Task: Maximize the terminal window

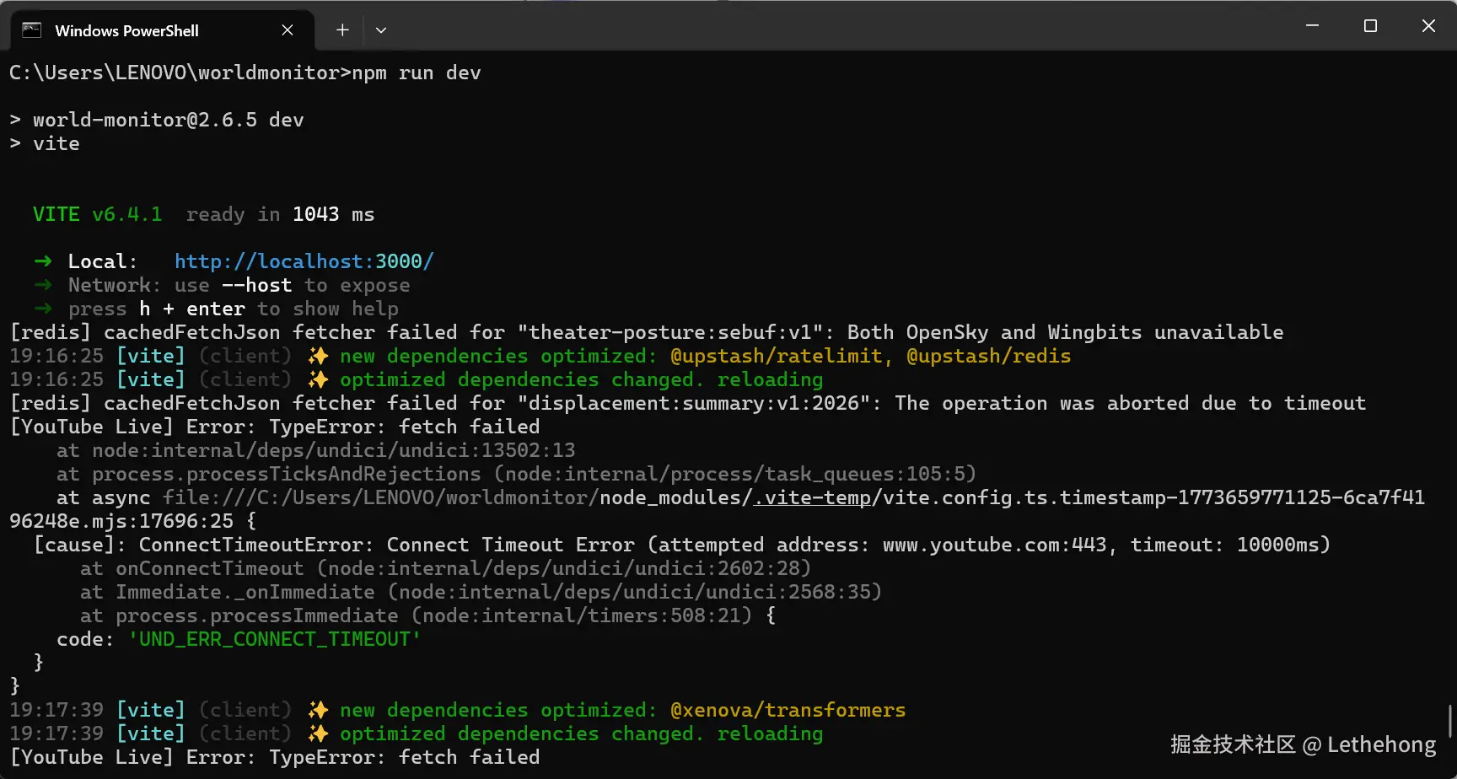Action: (x=1370, y=26)
